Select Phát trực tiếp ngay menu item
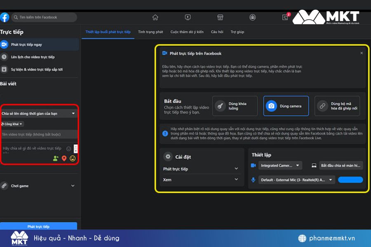The width and height of the screenshot is (371, 247). (39, 44)
